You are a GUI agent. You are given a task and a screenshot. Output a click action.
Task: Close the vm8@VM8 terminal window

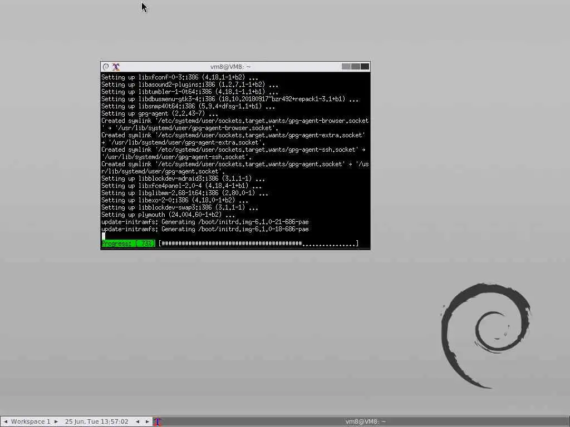(x=365, y=67)
